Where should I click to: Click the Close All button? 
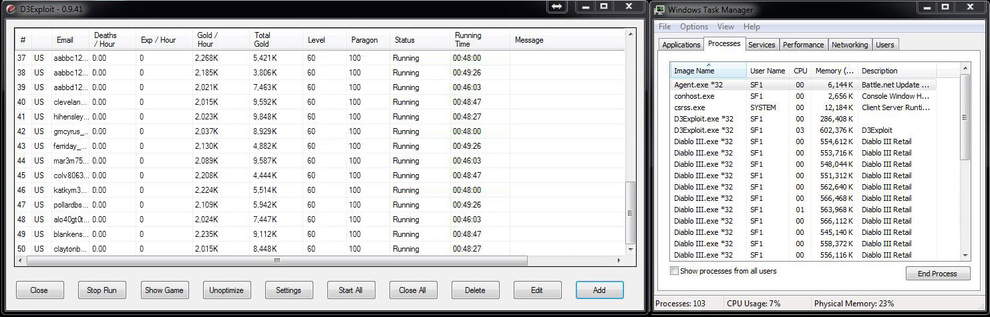[x=413, y=290]
